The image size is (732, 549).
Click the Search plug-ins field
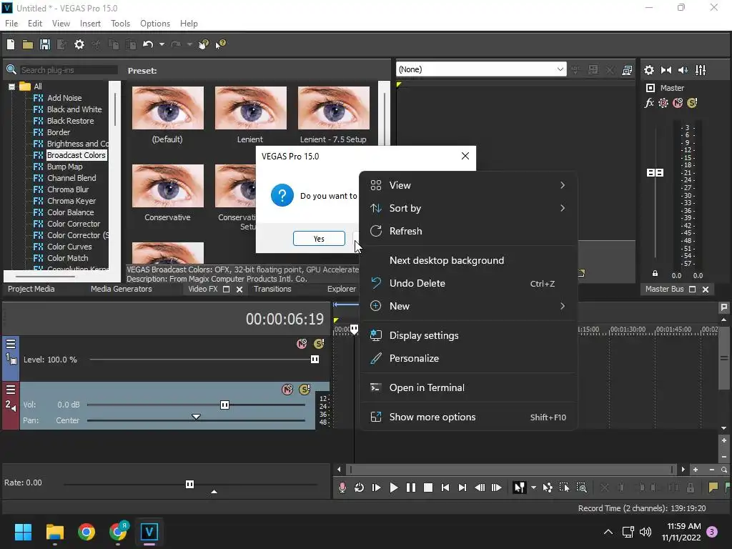(69, 70)
